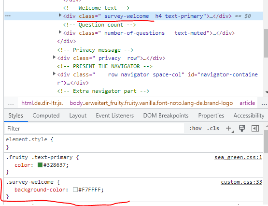This screenshot has width=268, height=206.
Task: Expand the number-of-questions div node
Action: coord(60,32)
